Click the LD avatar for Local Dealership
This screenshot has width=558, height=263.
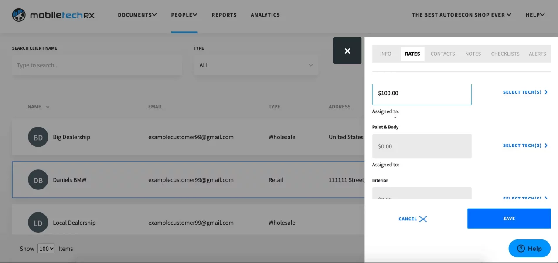pos(38,222)
